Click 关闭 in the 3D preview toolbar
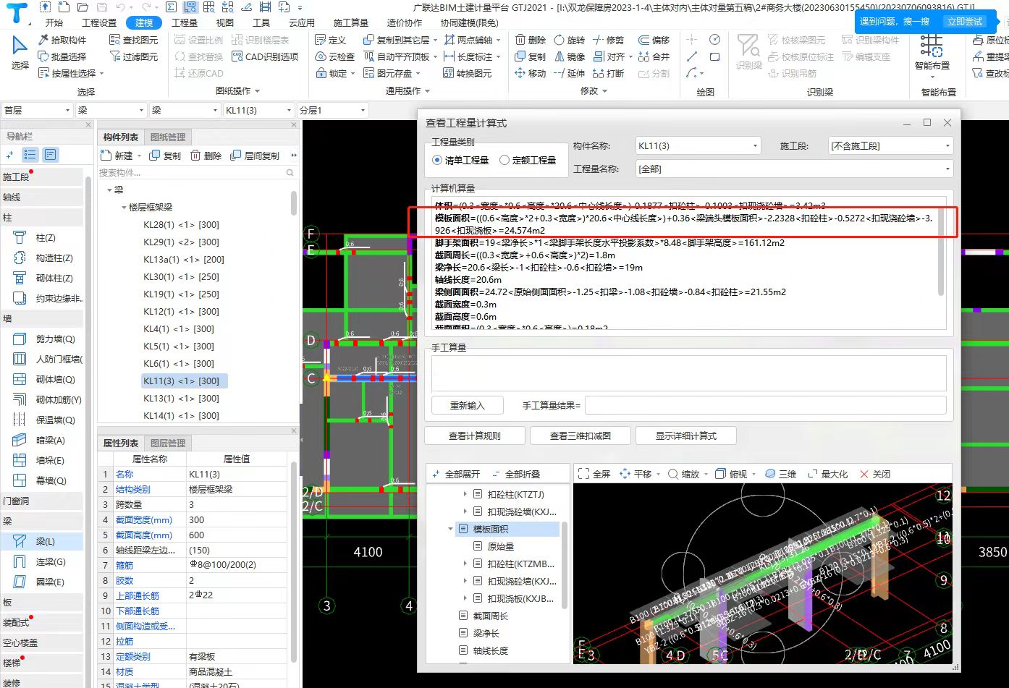Image resolution: width=1009 pixels, height=688 pixels. (x=874, y=474)
